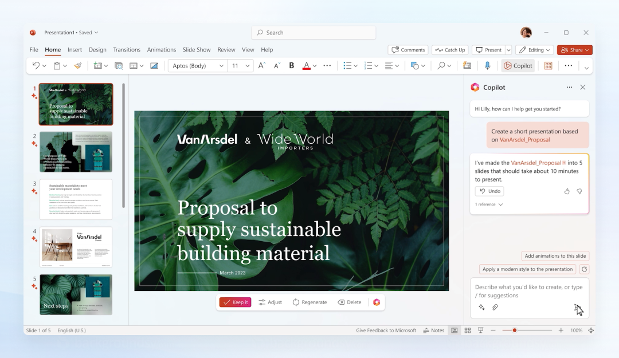Close the Copilot pane

tap(583, 87)
